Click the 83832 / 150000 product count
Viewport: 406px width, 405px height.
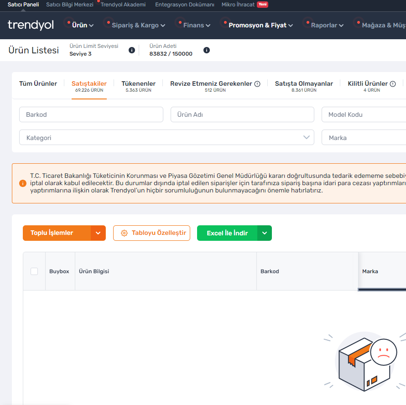pyautogui.click(x=171, y=54)
